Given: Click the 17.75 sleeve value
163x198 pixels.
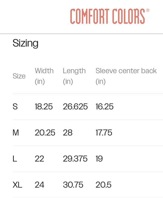Looking at the screenshot, I should pos(104,133).
